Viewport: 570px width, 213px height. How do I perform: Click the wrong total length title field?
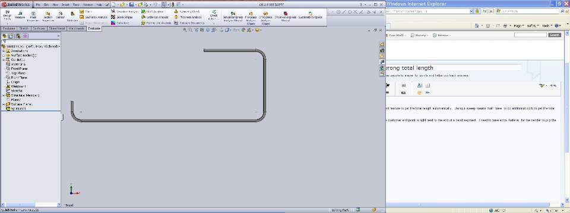(453, 67)
